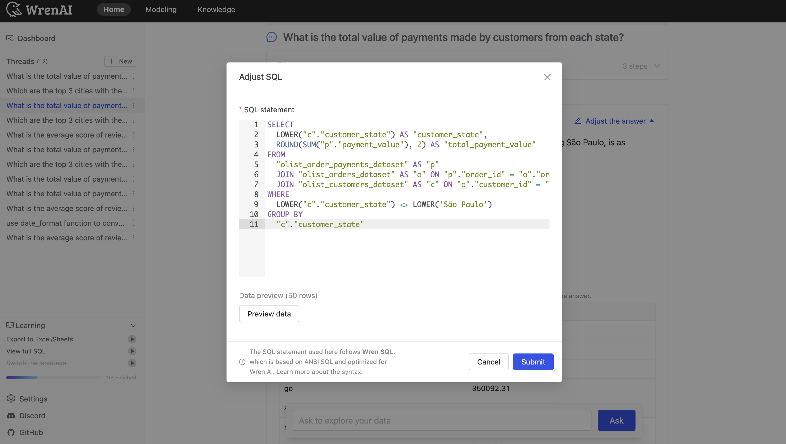Open options for last 'average score' thread

pos(133,238)
